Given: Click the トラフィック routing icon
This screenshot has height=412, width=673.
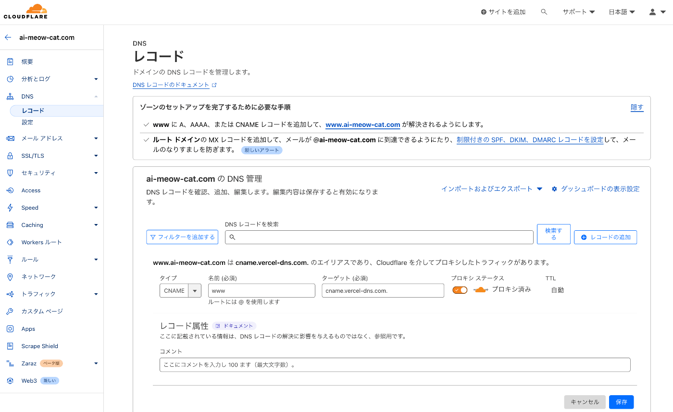Looking at the screenshot, I should [10, 294].
